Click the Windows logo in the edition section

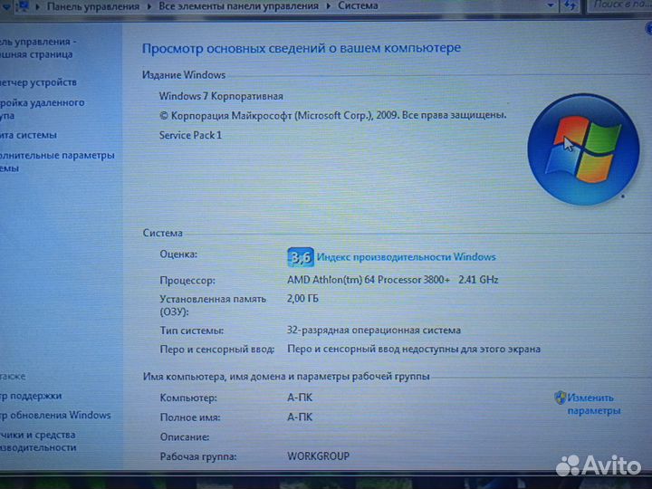pos(583,149)
